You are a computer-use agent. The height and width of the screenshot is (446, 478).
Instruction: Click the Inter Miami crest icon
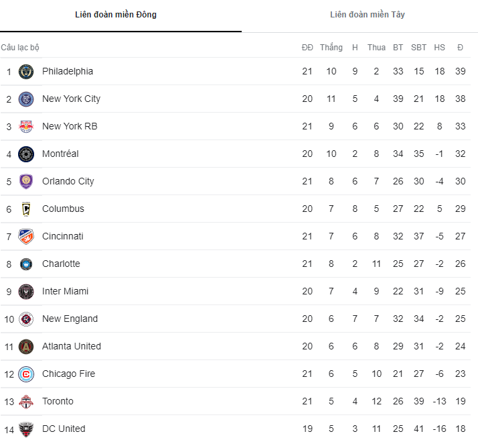(x=26, y=292)
